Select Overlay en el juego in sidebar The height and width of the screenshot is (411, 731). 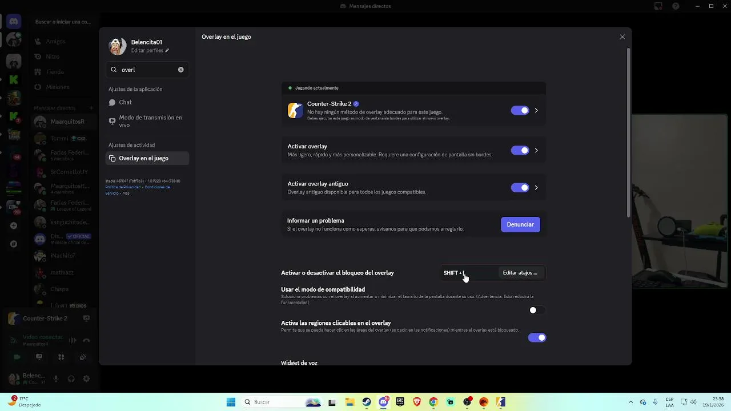pos(147,158)
